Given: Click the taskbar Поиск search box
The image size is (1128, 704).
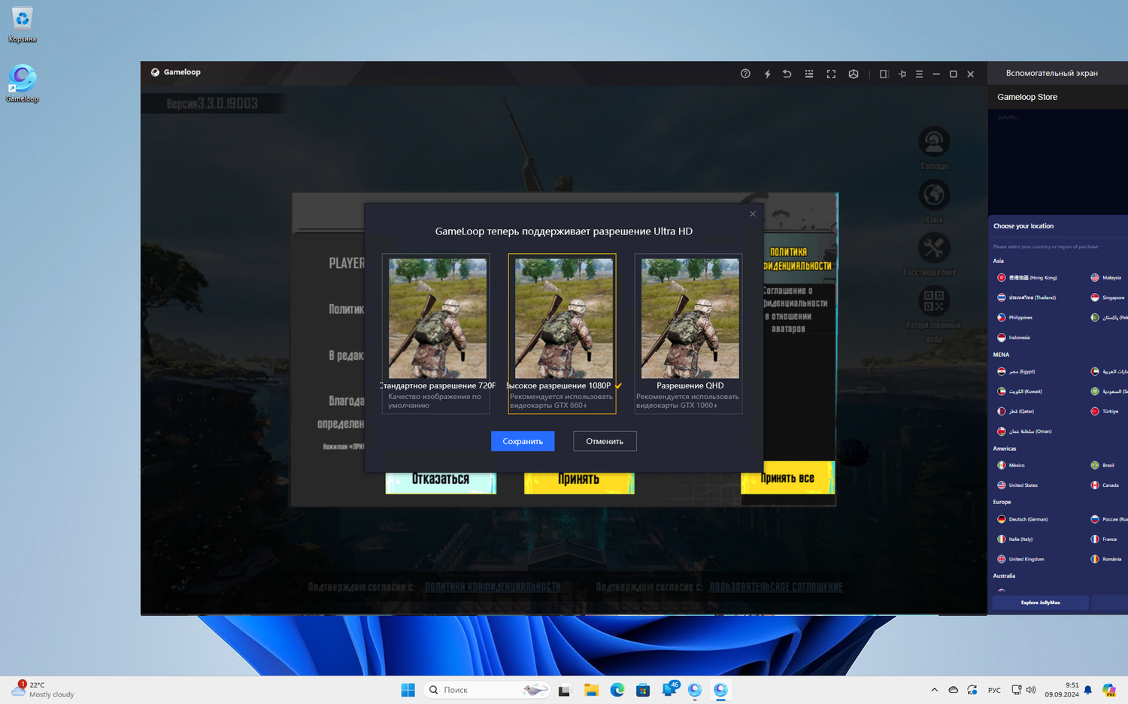Looking at the screenshot, I should pos(487,690).
